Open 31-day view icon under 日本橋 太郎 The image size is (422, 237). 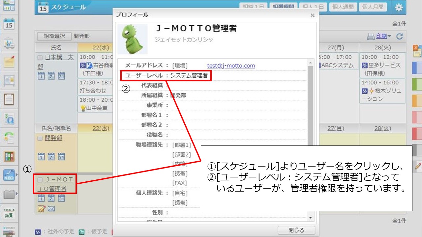tap(61, 76)
